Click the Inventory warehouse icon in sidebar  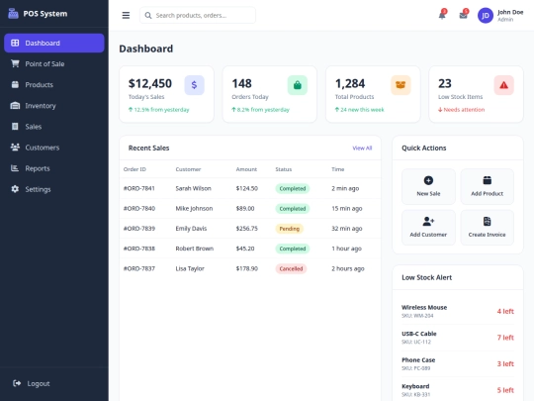15,106
